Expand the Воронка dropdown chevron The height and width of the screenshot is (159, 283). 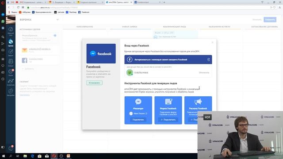[x=57, y=19]
